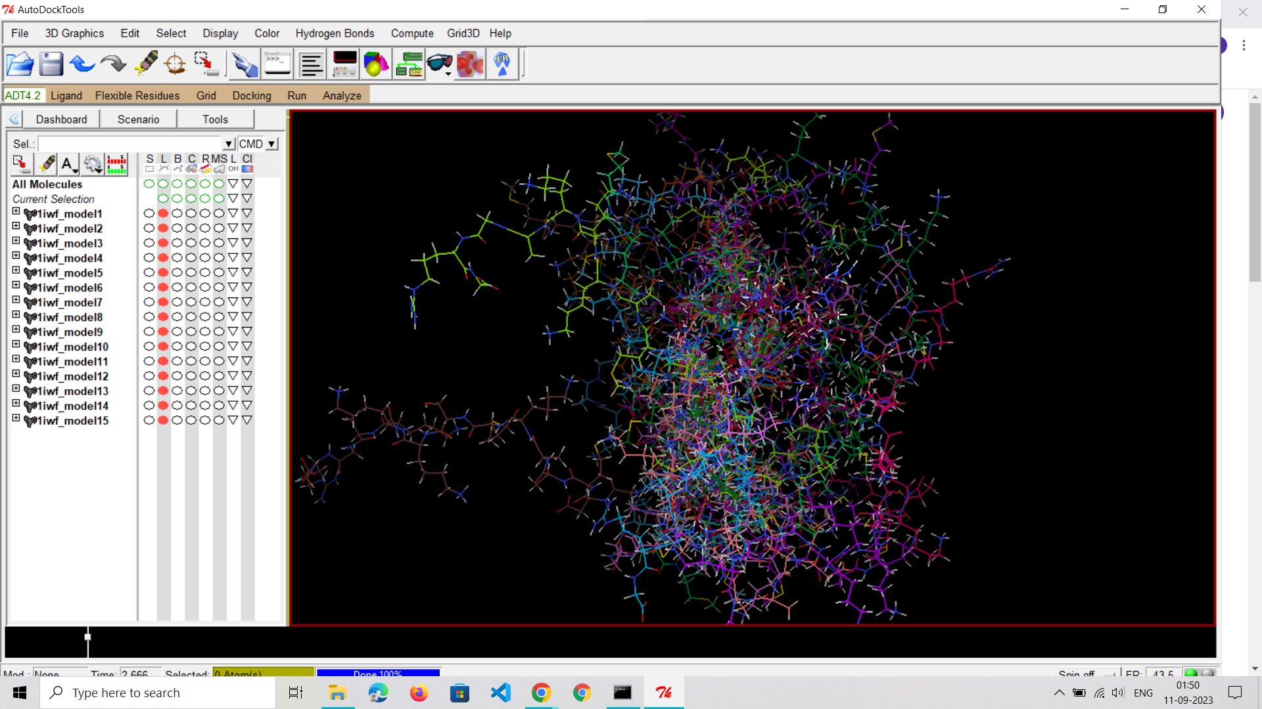The width and height of the screenshot is (1262, 709).
Task: Click the gray redo arrow icon
Action: pos(114,64)
